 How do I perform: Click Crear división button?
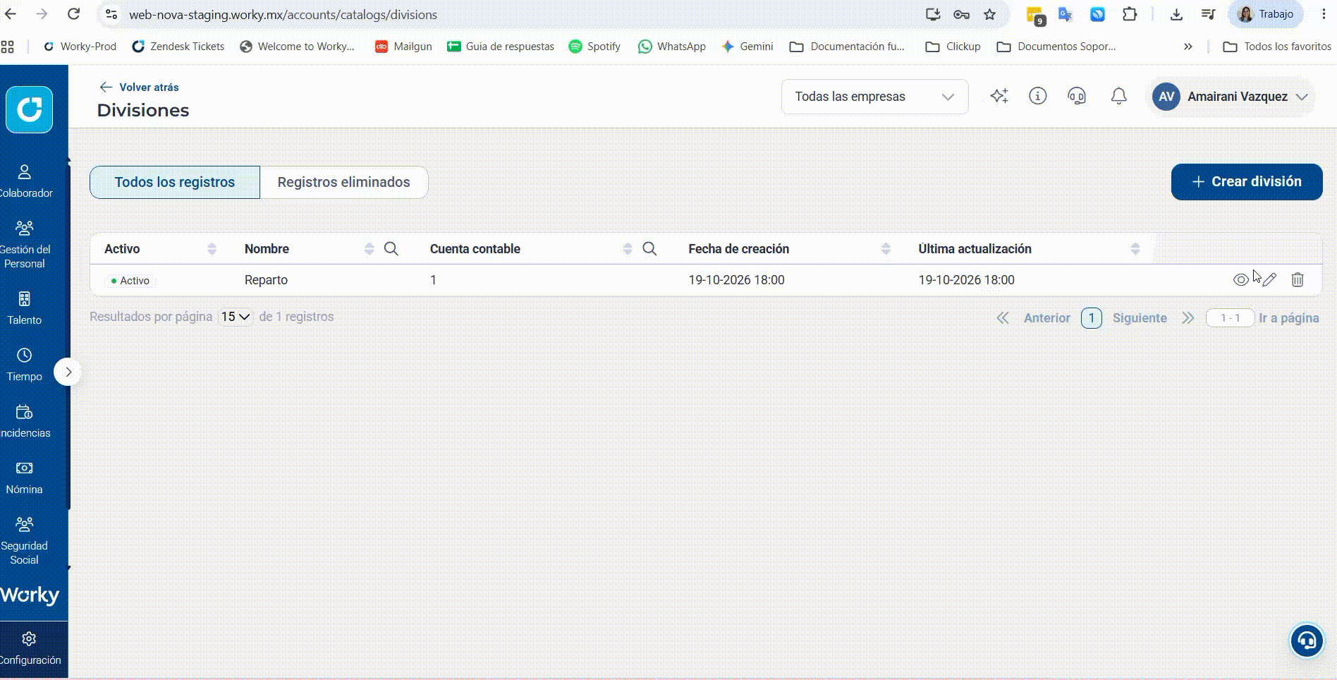1247,182
